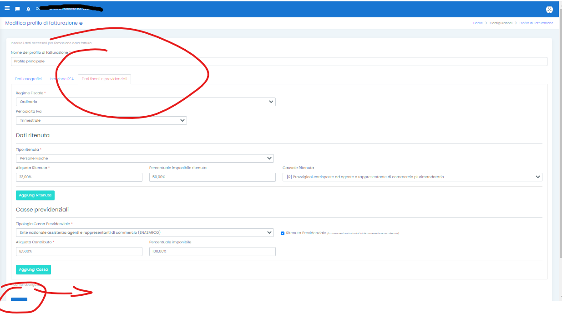
Task: Open Configurazioni in the breadcrumb
Action: click(501, 23)
